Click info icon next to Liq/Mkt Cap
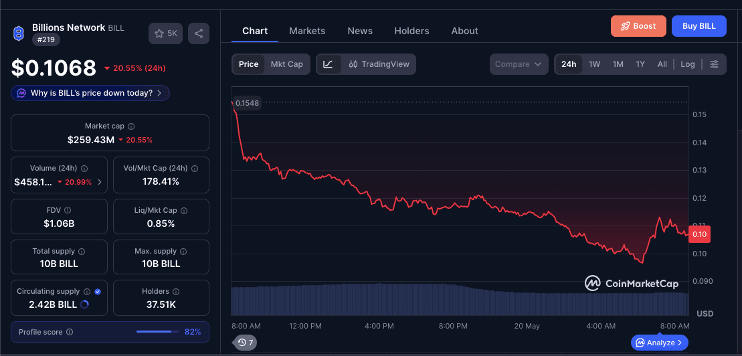 coord(184,211)
